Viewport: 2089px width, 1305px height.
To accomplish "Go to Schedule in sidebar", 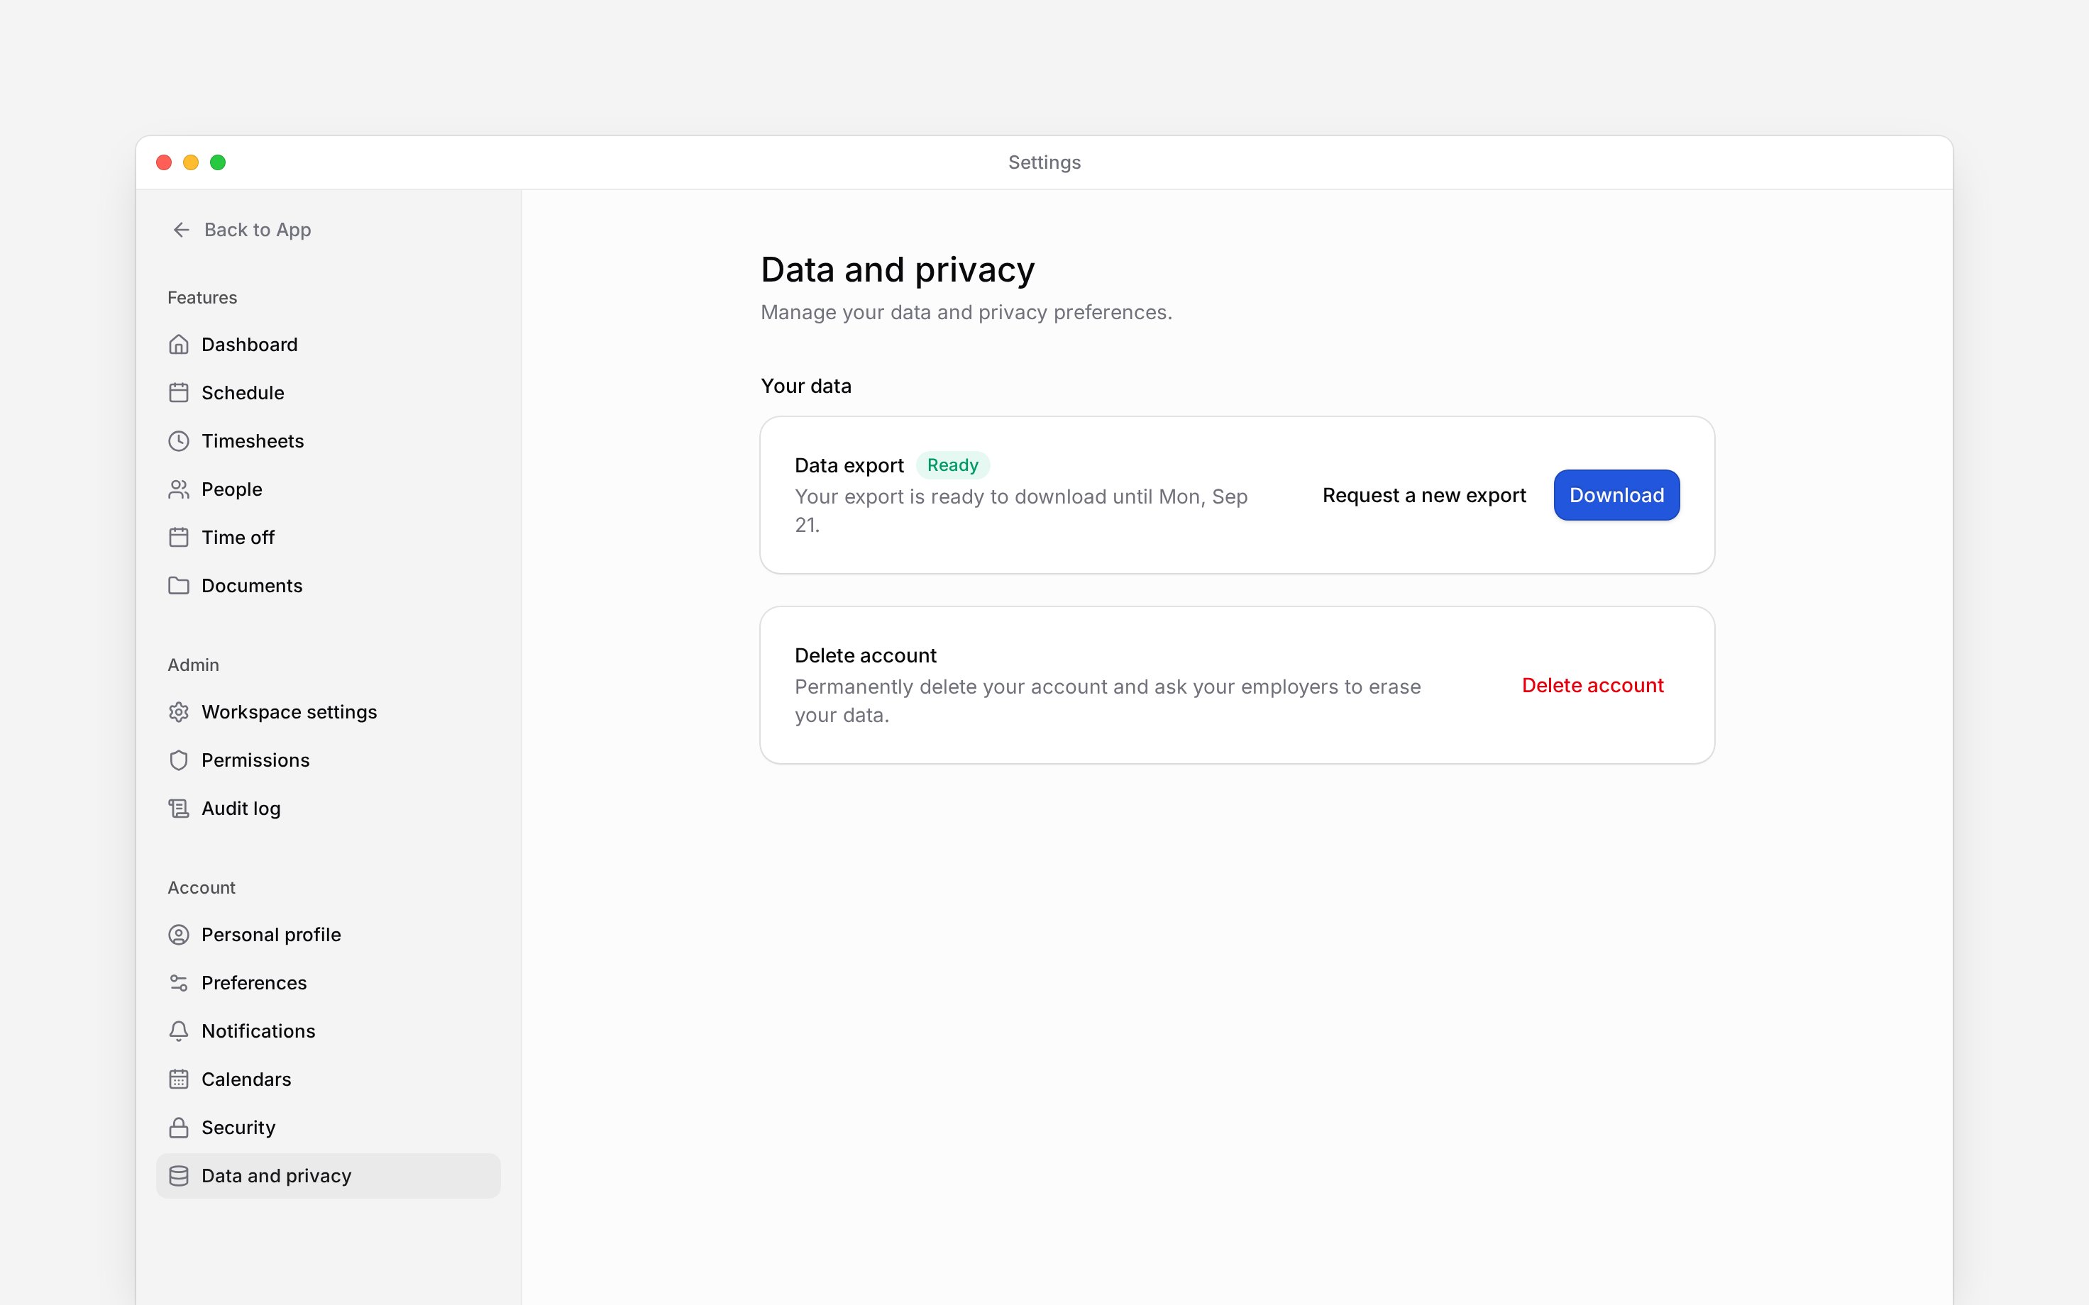I will tap(328, 393).
